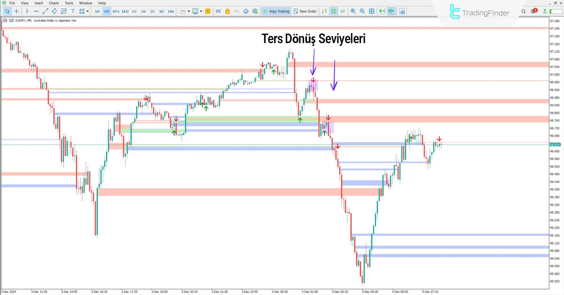564x295 pixels.
Task: Open the Market with the bag icon
Action: point(227,11)
